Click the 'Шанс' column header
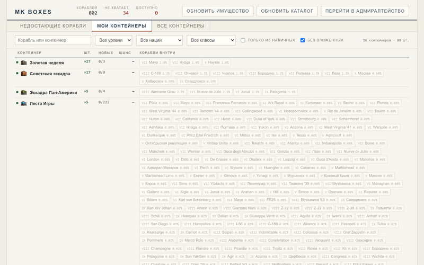 [125, 52]
